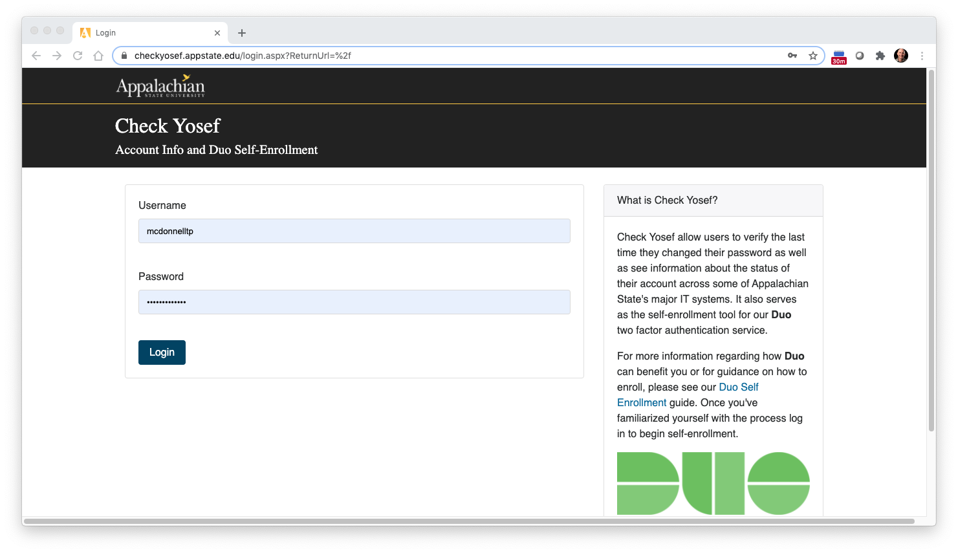Screen dimensions: 958x553
Task: Click 'Account Info and Duo Self-Enrollment' subtitle
Action: 217,150
